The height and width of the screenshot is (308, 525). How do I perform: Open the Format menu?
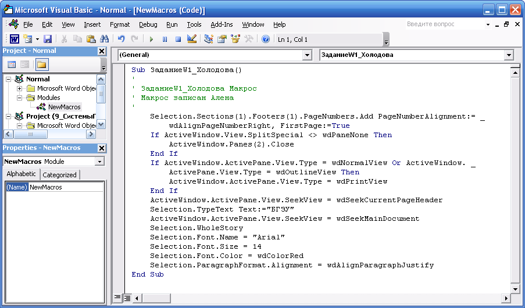click(120, 24)
